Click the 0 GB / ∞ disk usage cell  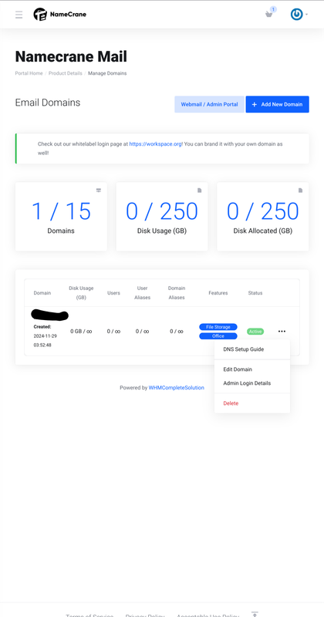coord(81,332)
